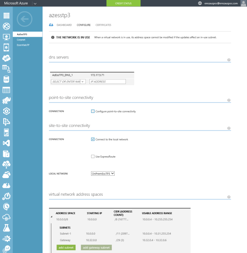This screenshot has height=253, width=247.
Task: Click the add subnet button
Action: tap(66, 248)
